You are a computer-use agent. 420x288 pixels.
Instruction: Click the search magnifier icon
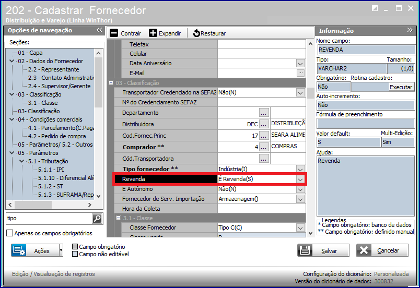pyautogui.click(x=97, y=219)
